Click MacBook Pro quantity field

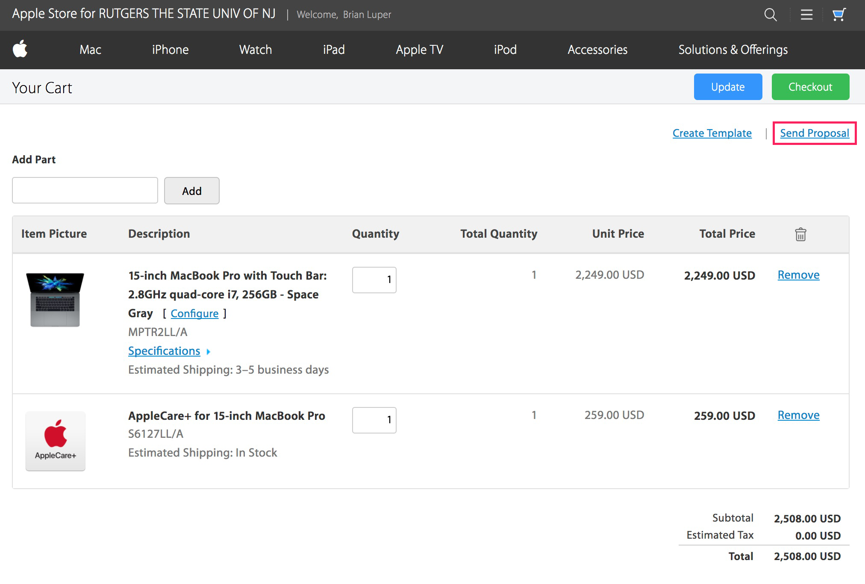(374, 280)
